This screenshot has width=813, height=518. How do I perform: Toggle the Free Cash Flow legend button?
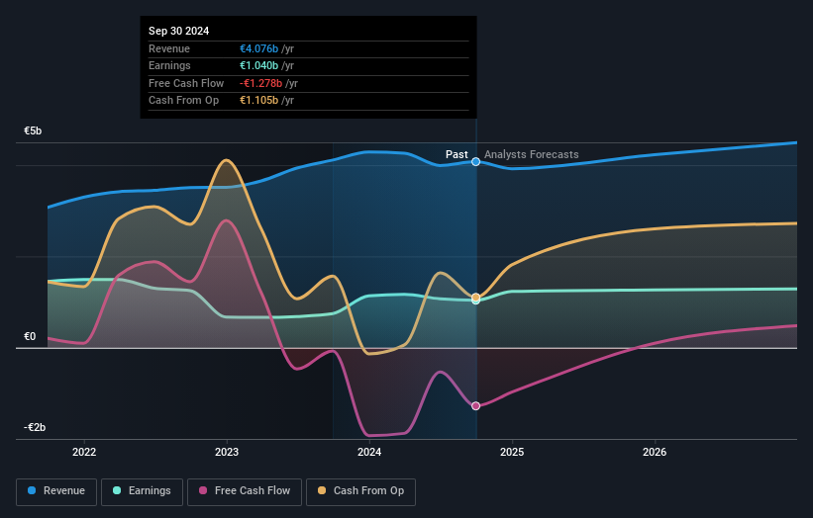[x=245, y=491]
